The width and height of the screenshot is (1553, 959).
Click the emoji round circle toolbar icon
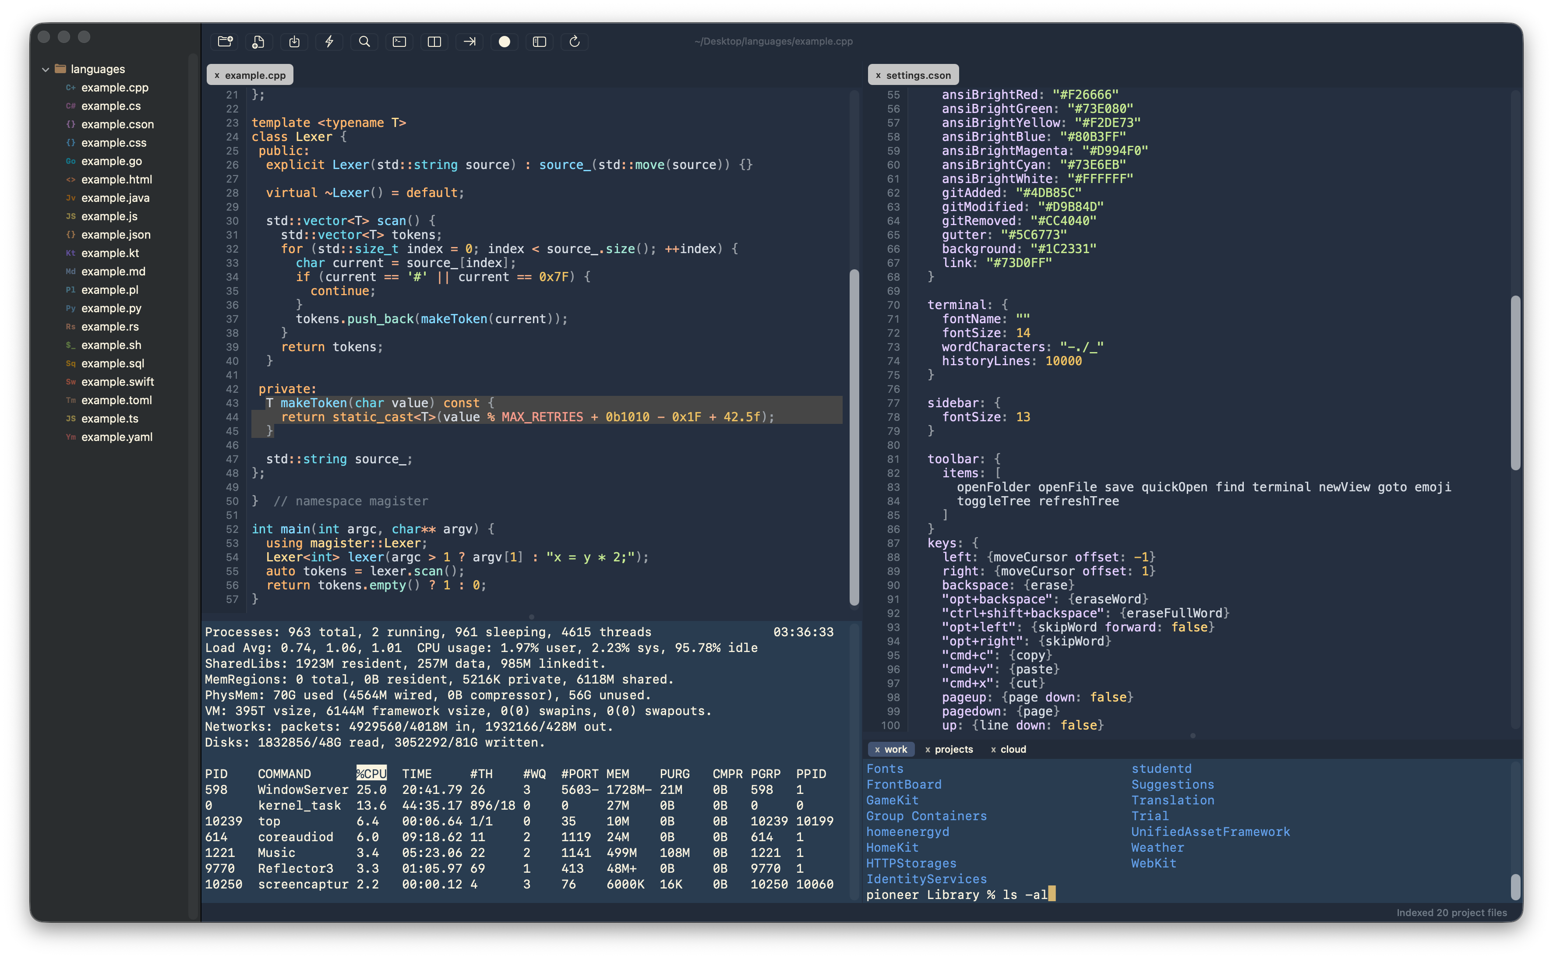tap(504, 41)
